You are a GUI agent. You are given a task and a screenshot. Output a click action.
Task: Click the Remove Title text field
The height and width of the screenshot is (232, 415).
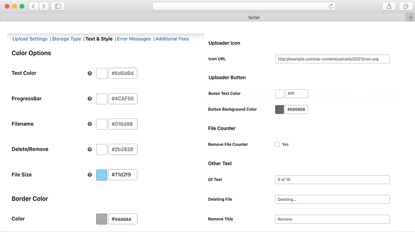click(332, 219)
